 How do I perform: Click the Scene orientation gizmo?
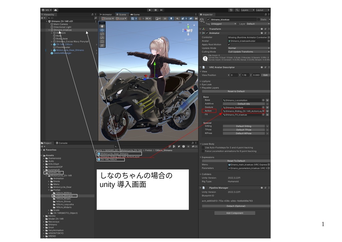coord(188,30)
